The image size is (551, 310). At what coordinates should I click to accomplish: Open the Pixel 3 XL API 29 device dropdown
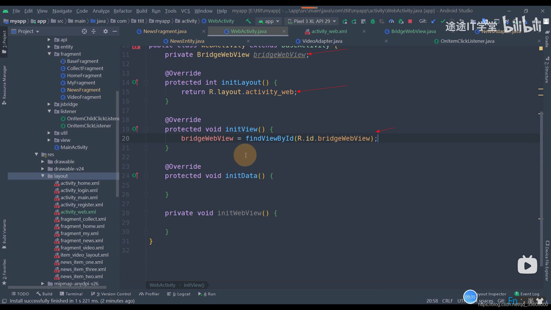click(x=312, y=21)
